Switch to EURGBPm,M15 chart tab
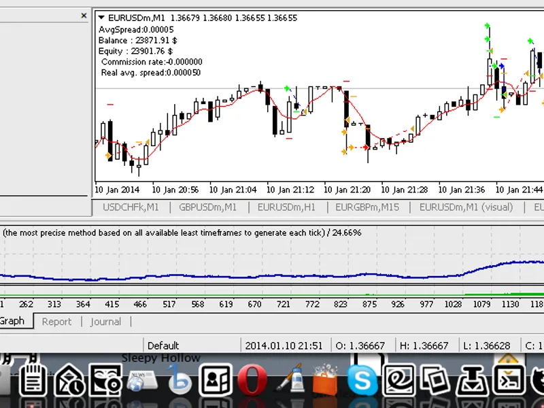Viewport: 544px width, 408px height. [x=367, y=207]
